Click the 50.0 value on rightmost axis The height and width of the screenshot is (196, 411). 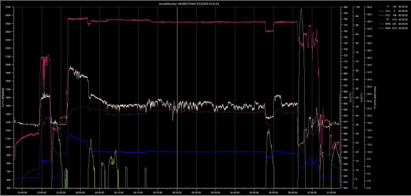coord(368,7)
